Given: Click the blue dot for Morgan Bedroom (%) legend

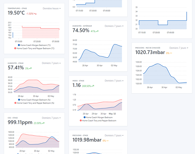Looking at the screenshot, I should 15,100.
